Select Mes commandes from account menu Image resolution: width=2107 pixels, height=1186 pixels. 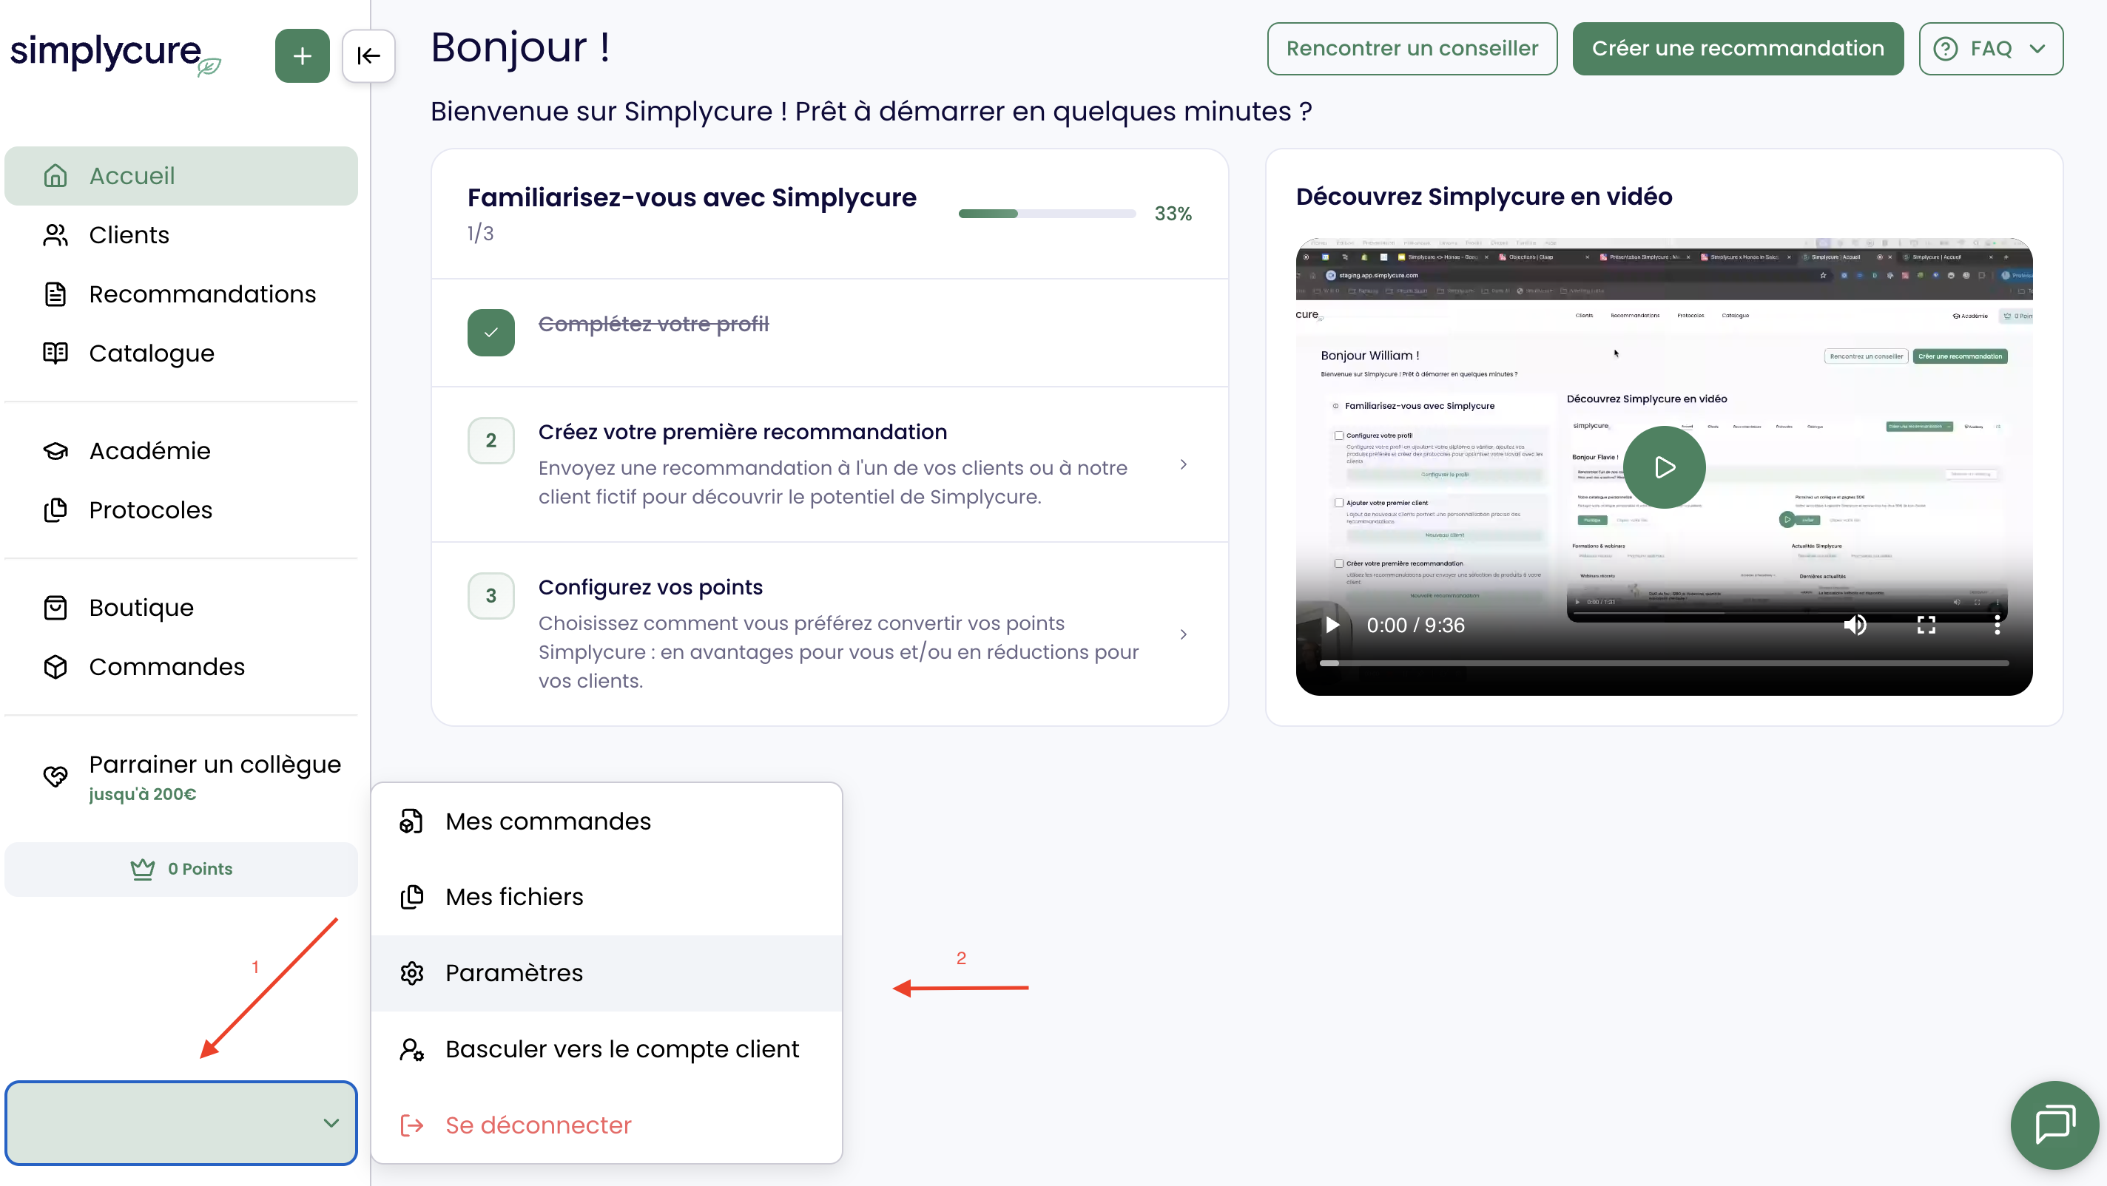606,821
